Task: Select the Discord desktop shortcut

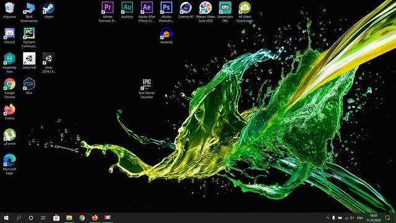Action: 9,36
